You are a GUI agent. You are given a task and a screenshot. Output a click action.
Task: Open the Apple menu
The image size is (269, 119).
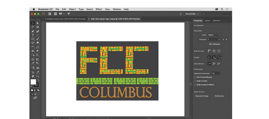click(x=34, y=9)
